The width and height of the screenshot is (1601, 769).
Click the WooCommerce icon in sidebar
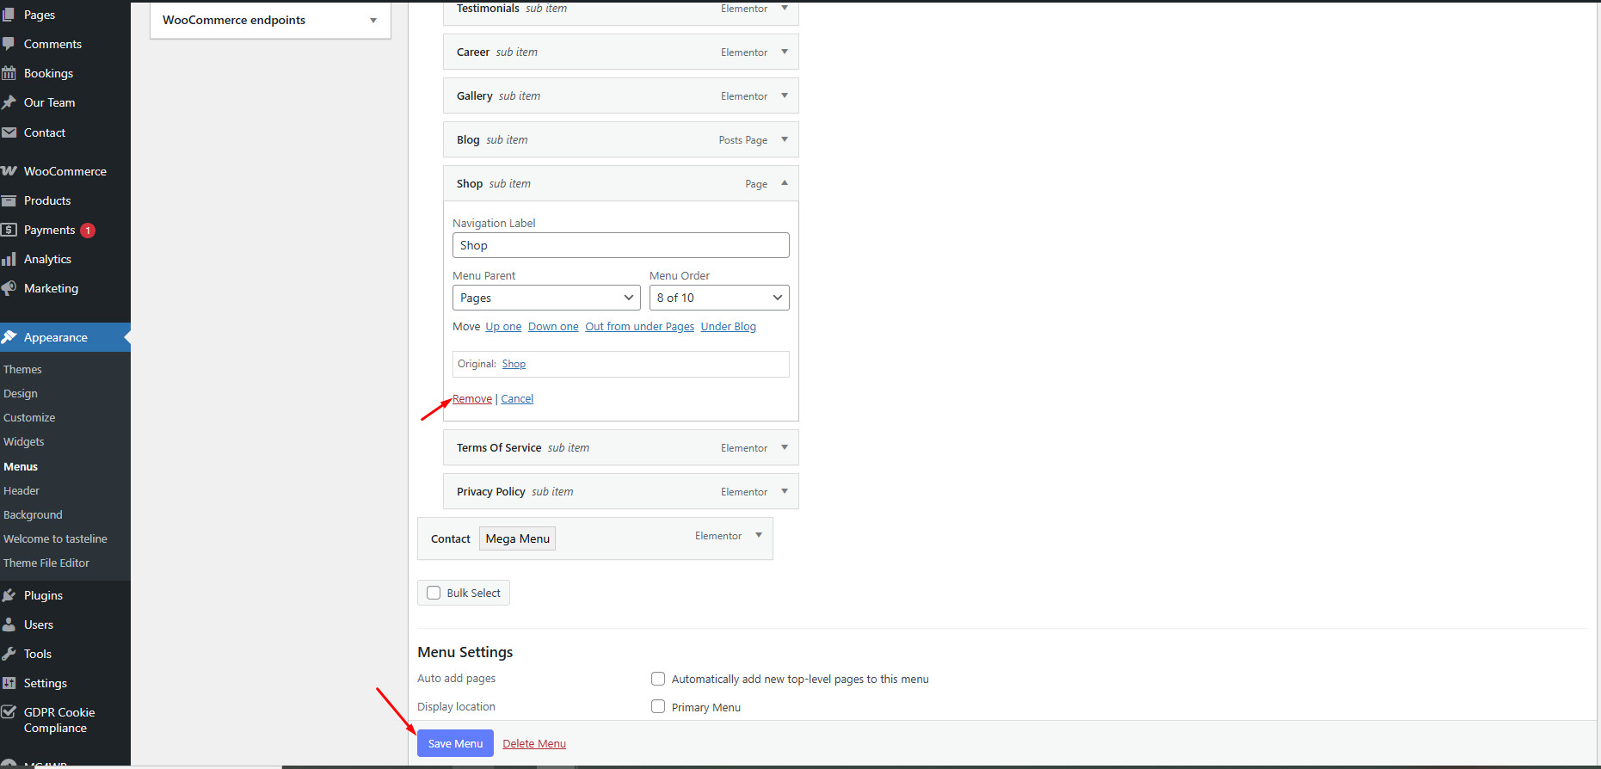pos(9,171)
